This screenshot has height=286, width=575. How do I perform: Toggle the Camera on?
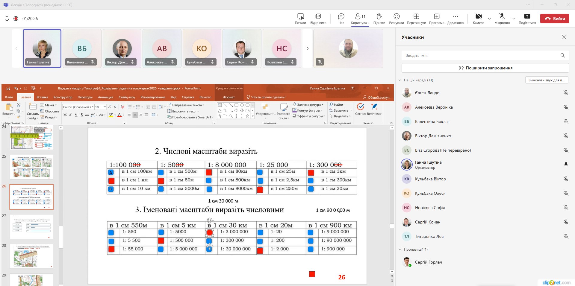(x=478, y=16)
